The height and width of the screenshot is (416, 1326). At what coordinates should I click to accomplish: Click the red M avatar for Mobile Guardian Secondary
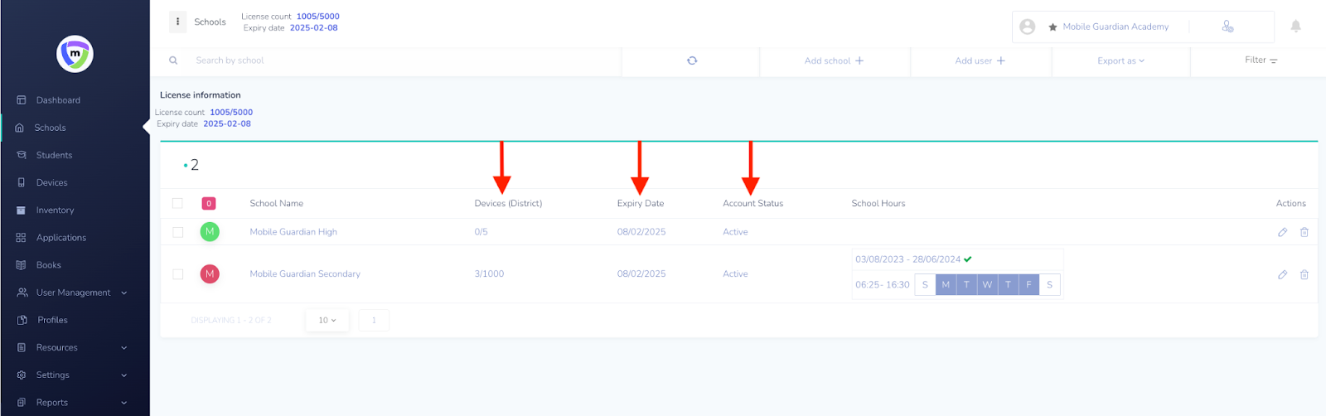click(x=210, y=273)
